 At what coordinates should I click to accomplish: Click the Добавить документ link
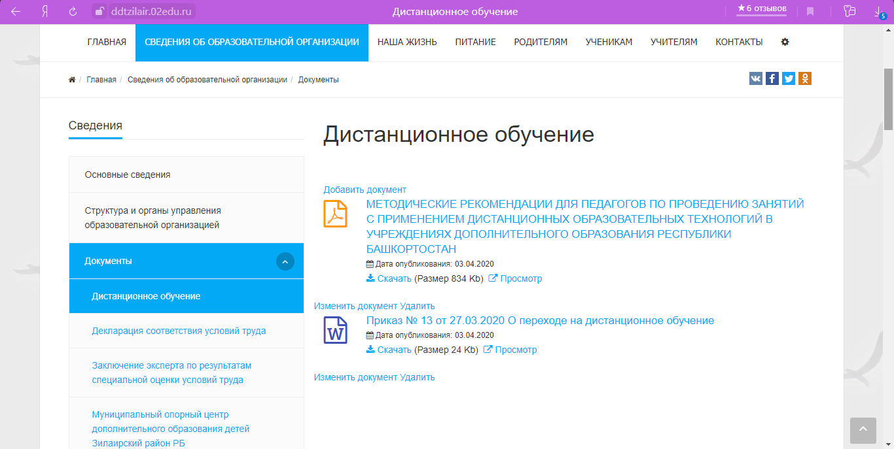pos(365,190)
